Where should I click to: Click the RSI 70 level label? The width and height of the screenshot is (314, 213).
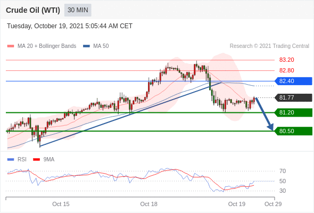click(x=283, y=171)
